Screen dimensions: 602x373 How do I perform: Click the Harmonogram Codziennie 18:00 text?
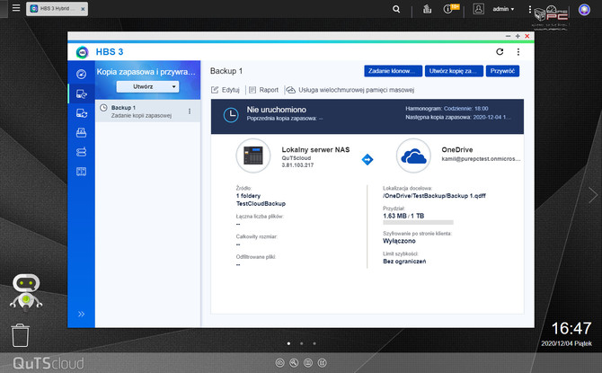pyautogui.click(x=447, y=109)
